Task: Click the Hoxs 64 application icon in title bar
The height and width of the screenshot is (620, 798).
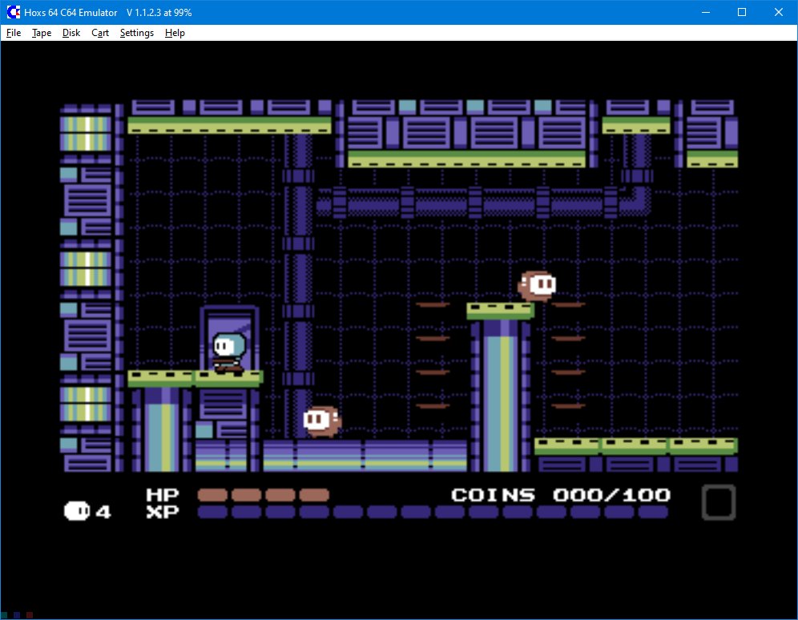Action: 14,12
